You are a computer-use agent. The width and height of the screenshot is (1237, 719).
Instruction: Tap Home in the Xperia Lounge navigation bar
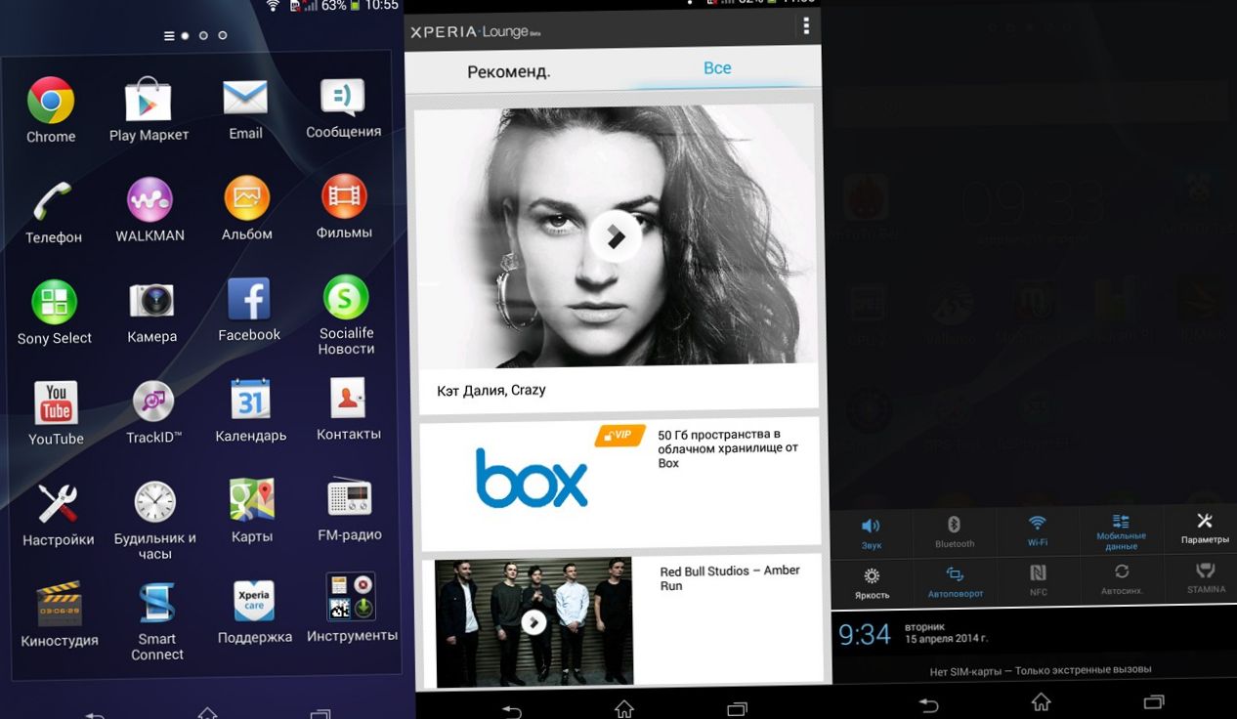(x=624, y=708)
